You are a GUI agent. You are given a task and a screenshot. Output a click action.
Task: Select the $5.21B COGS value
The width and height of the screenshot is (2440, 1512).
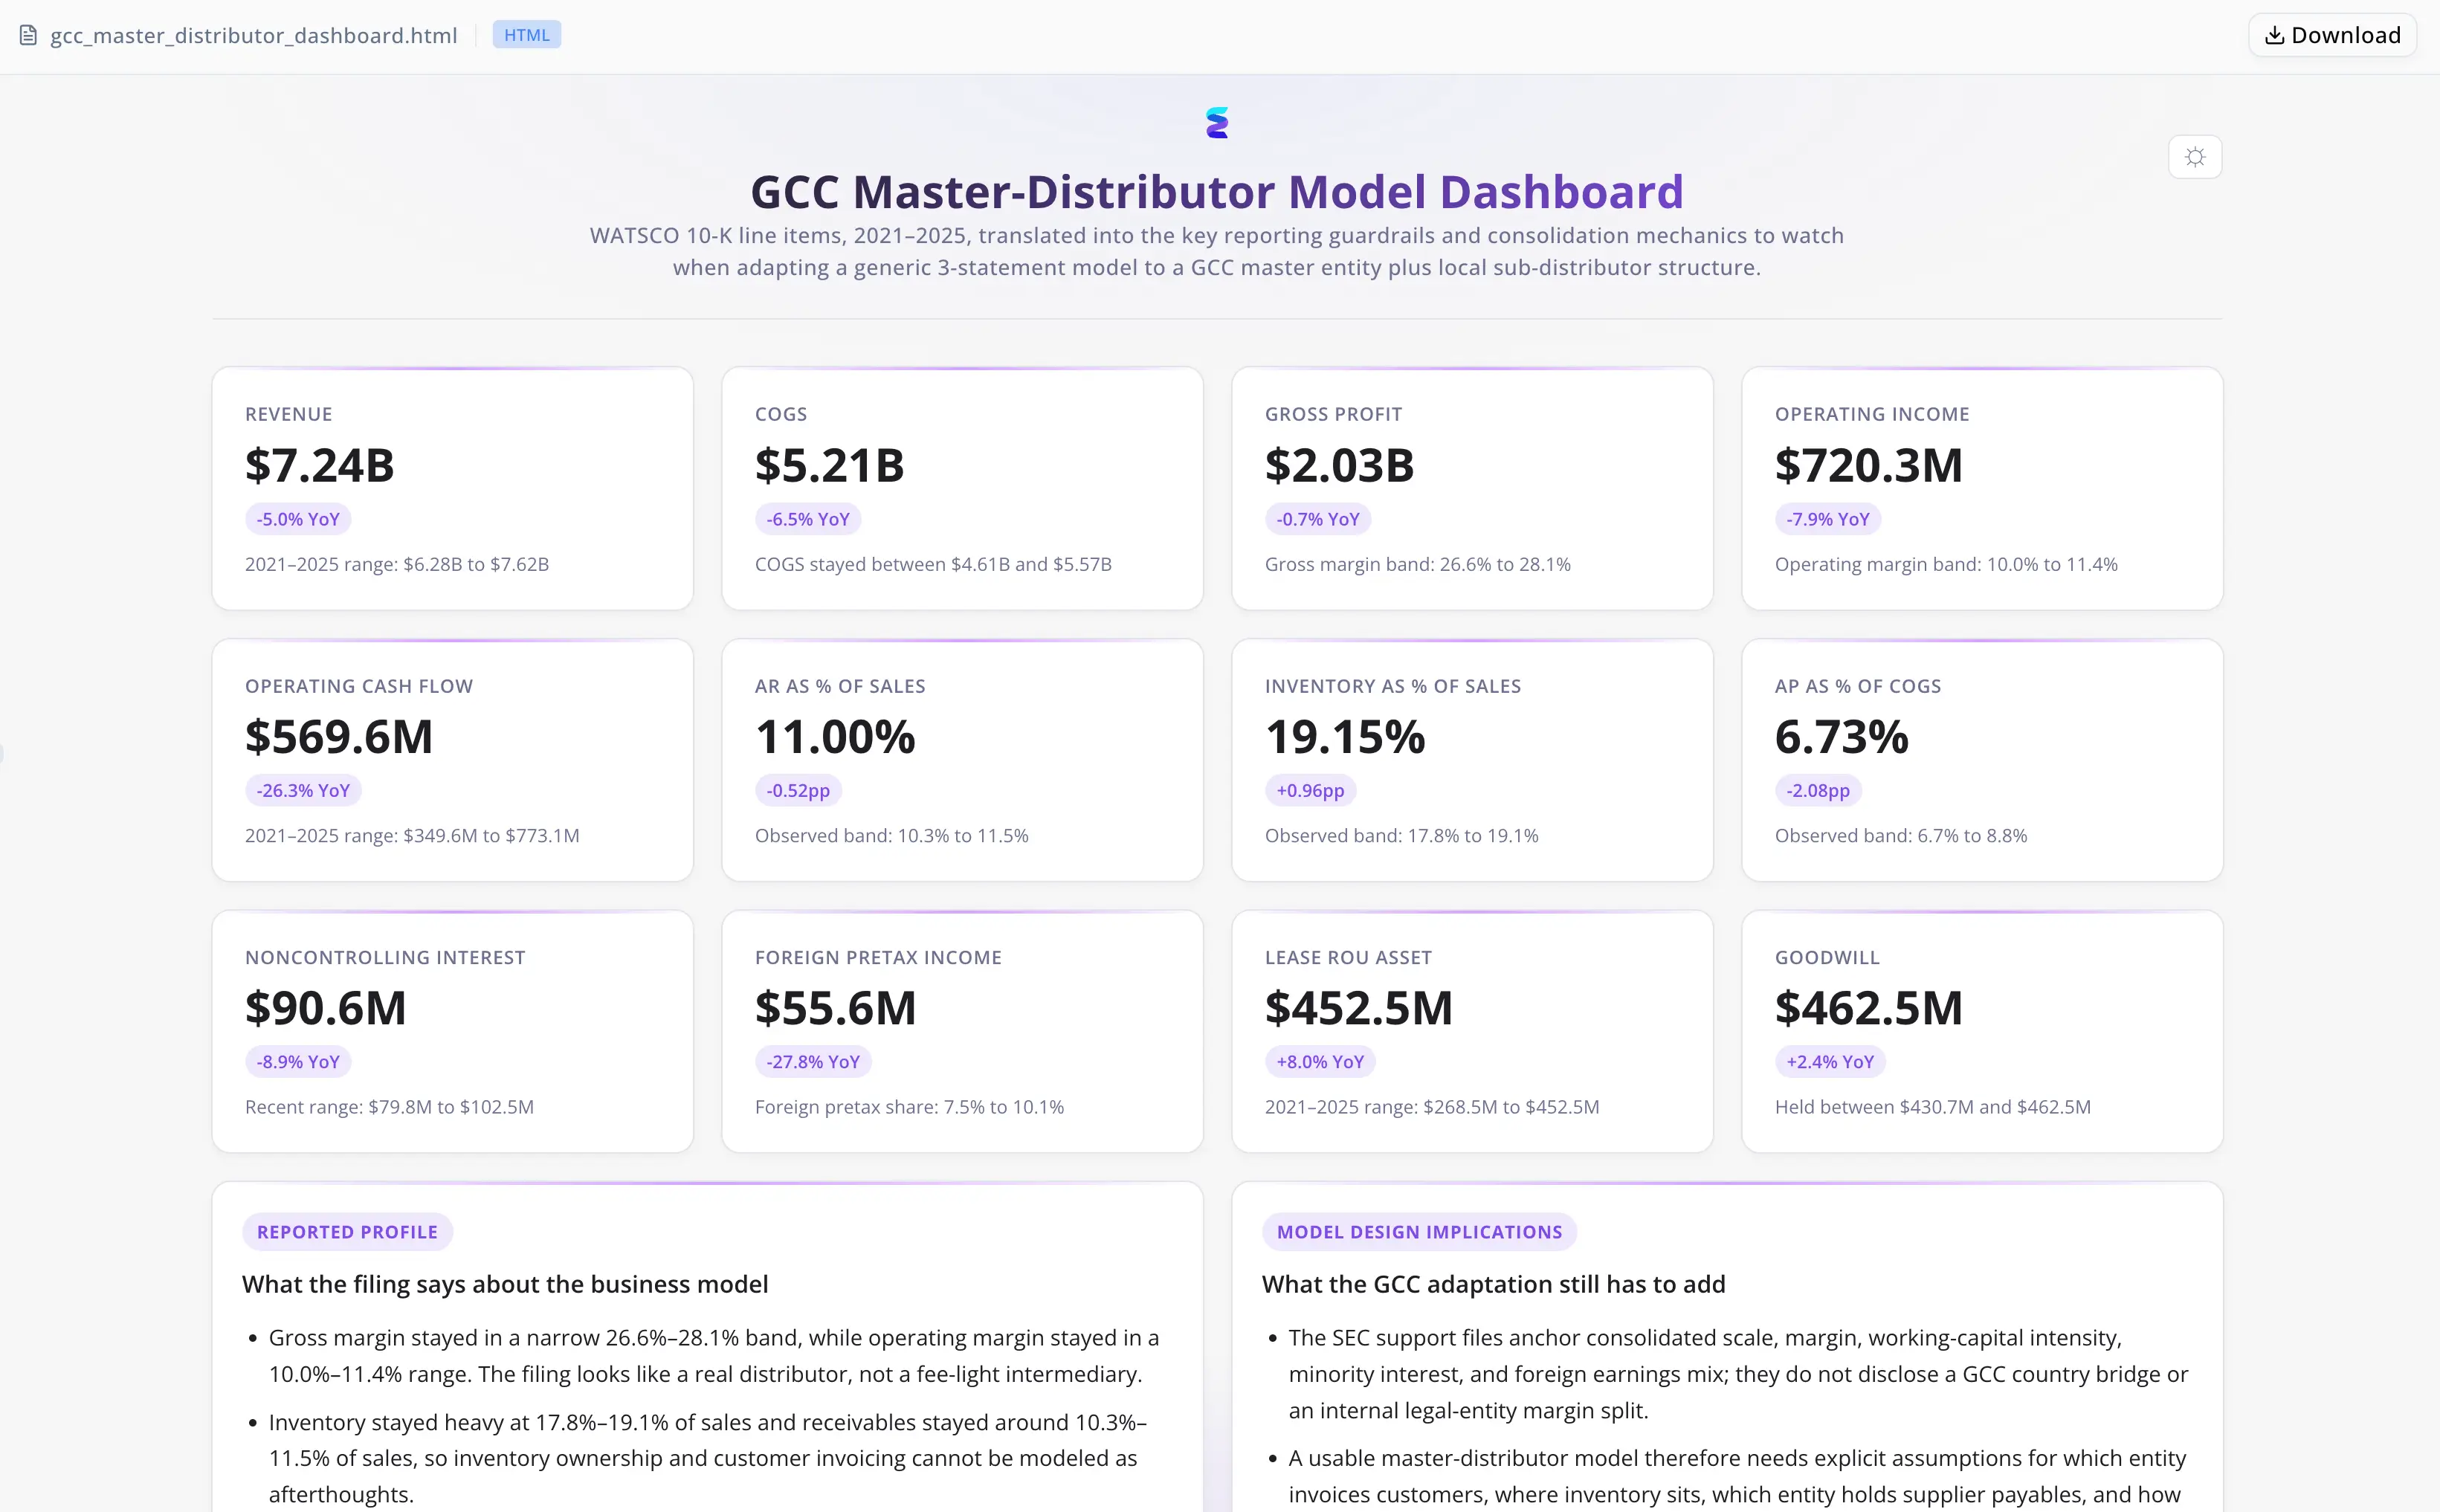[830, 465]
